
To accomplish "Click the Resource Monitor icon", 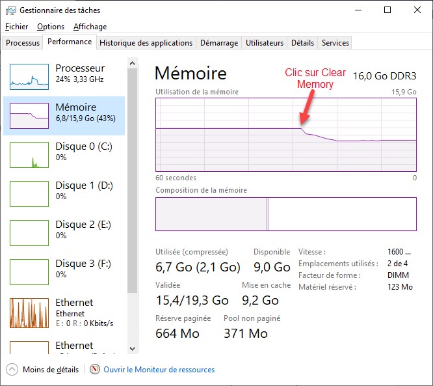I will point(96,369).
